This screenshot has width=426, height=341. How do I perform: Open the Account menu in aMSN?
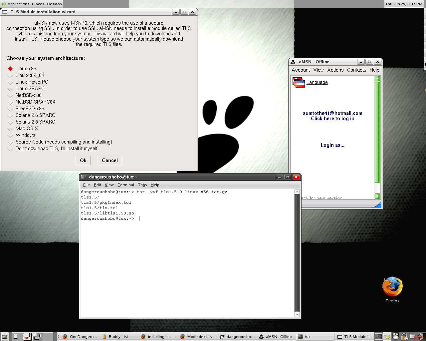click(x=301, y=70)
